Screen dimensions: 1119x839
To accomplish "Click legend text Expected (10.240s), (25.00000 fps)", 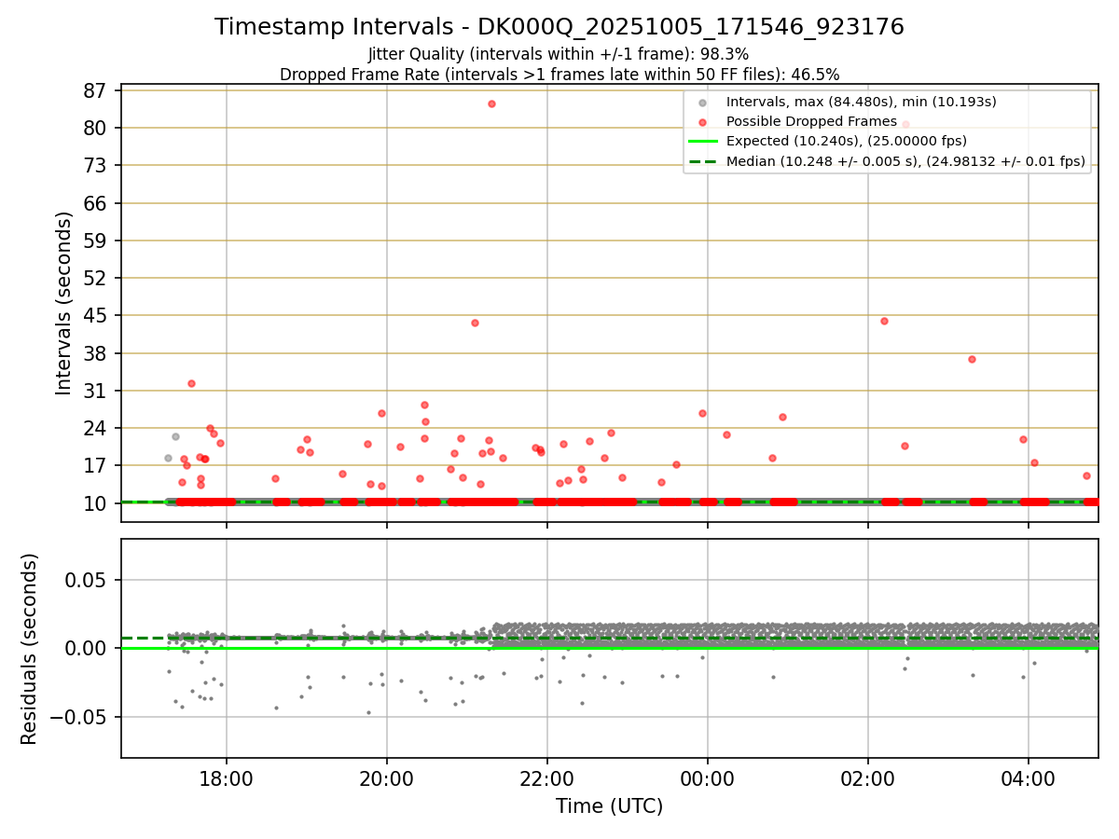I will 847,142.
